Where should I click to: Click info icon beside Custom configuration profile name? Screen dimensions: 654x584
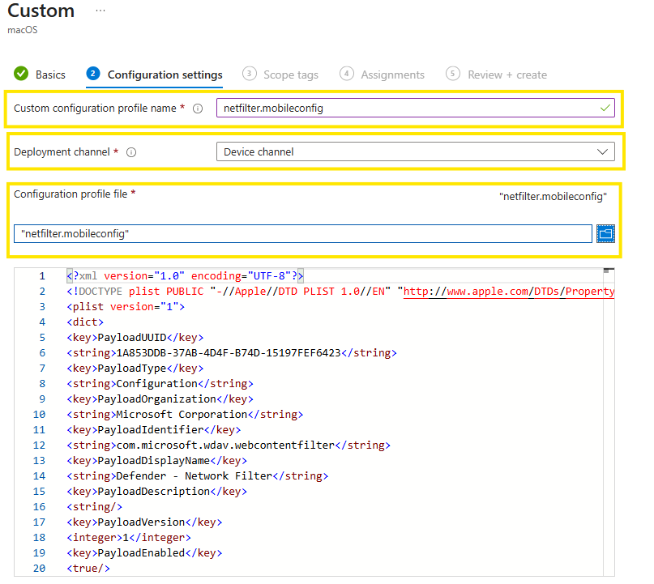pyautogui.click(x=198, y=109)
